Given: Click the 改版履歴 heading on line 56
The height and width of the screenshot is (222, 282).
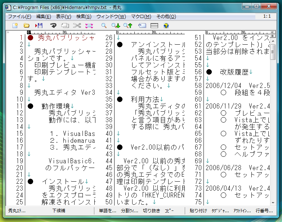Looking at the screenshot, I should (x=234, y=72).
